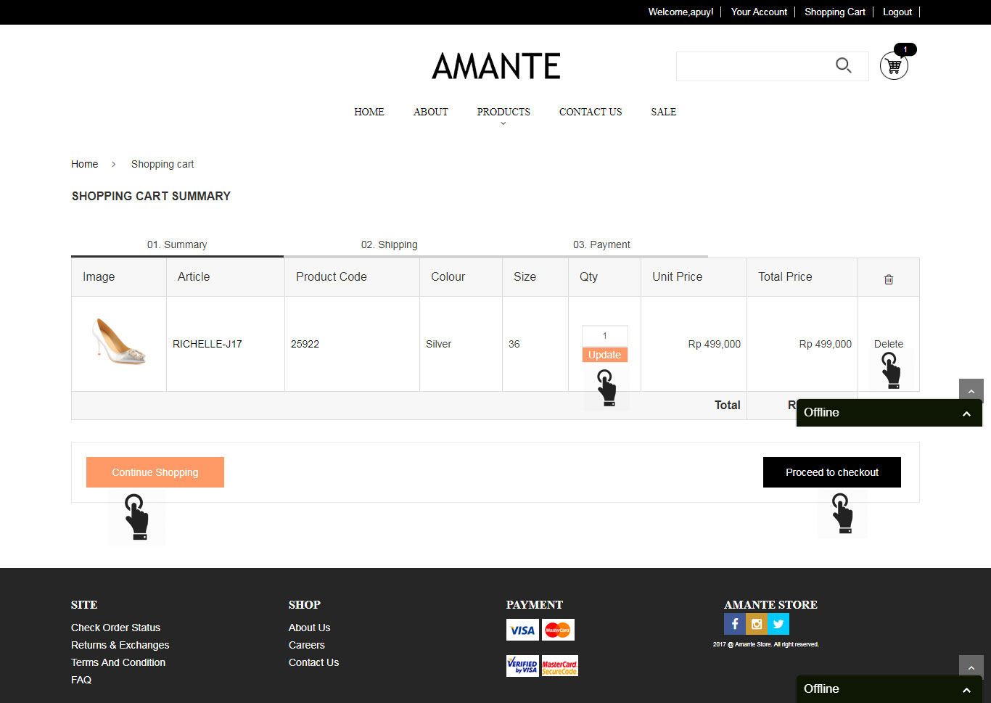The image size is (991, 703).
Task: Expand the Offline chat bar in the footer
Action: (x=889, y=689)
